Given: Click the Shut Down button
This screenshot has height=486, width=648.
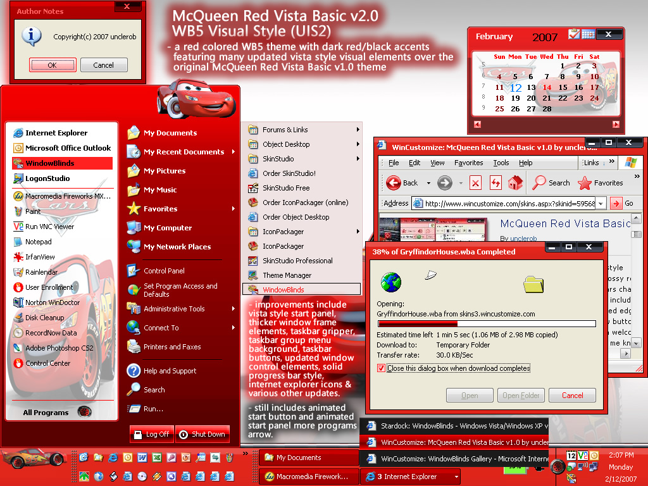Looking at the screenshot, I should [x=202, y=434].
